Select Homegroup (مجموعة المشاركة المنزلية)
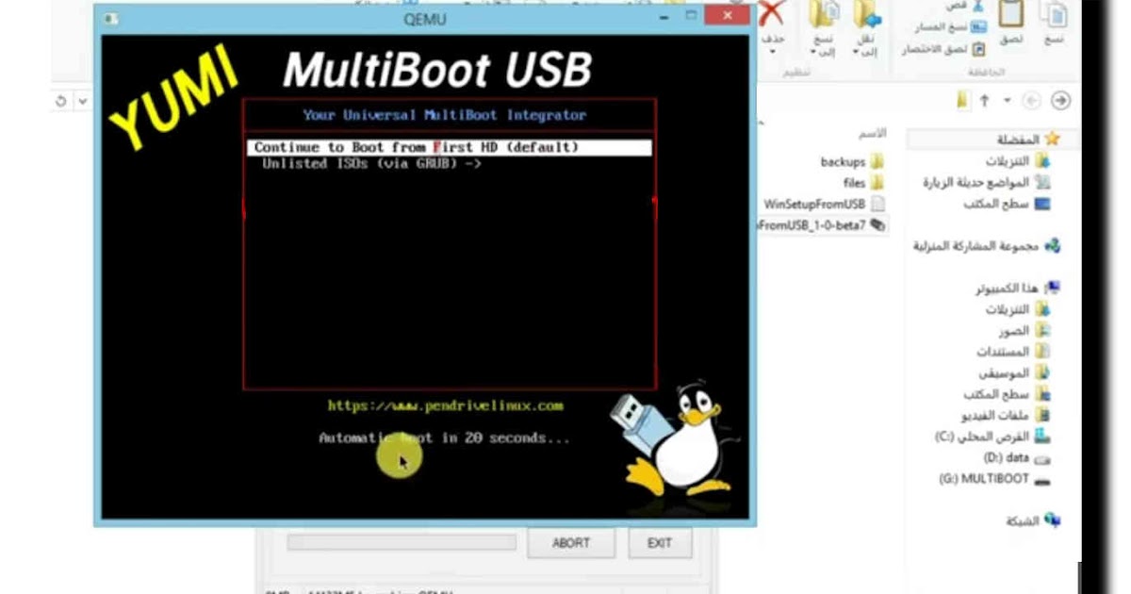The height and width of the screenshot is (594, 1131). [986, 246]
